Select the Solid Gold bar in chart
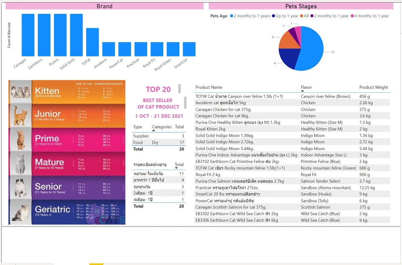The width and height of the screenshot is (402, 265). point(76,35)
